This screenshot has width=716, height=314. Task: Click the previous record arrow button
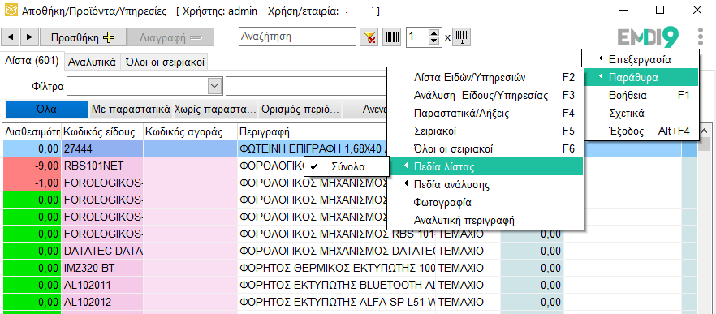pyautogui.click(x=11, y=37)
